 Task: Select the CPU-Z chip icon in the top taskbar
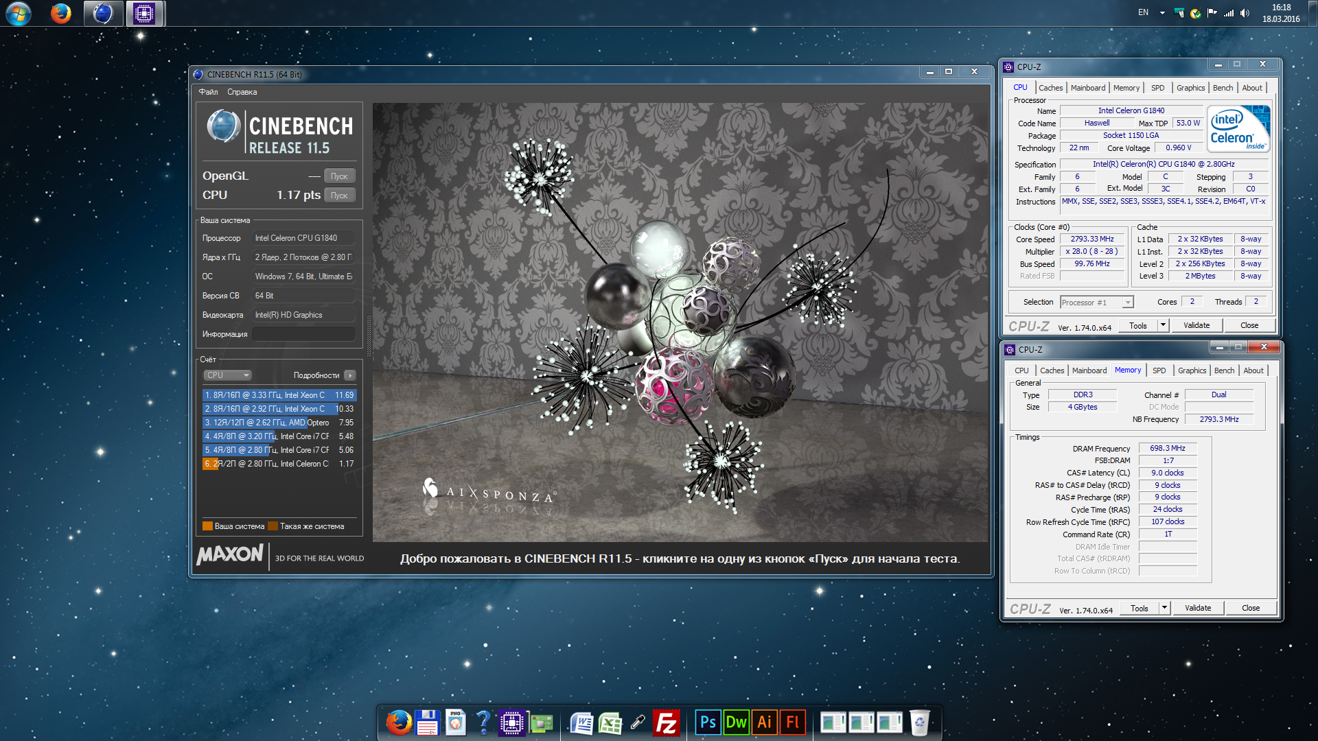tap(144, 13)
